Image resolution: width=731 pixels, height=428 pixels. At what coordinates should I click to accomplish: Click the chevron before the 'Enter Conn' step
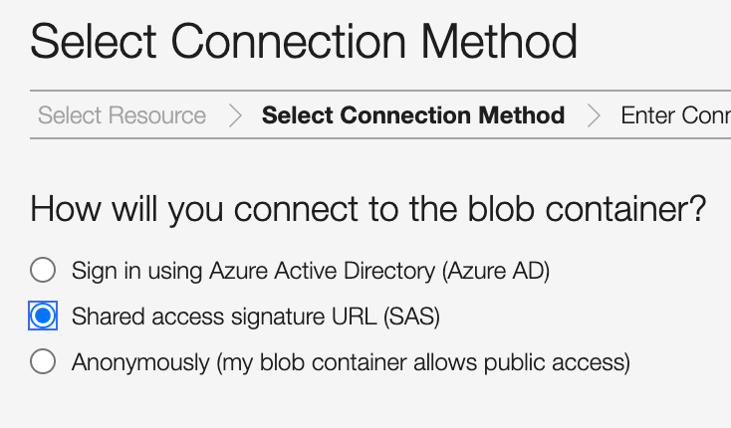(x=595, y=115)
